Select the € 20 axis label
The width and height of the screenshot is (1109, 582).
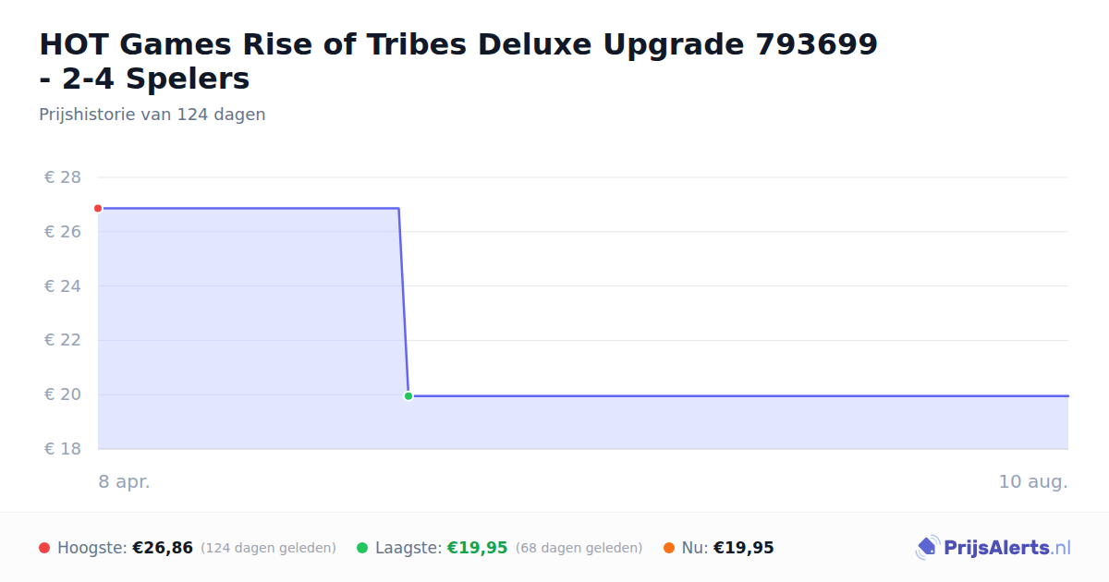(63, 394)
